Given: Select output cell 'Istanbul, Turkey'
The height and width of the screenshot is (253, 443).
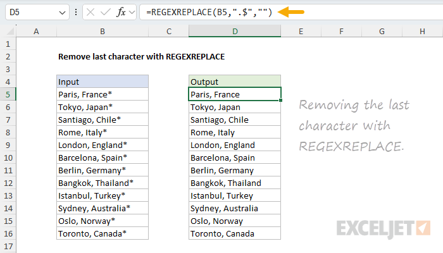Looking at the screenshot, I should tap(235, 195).
